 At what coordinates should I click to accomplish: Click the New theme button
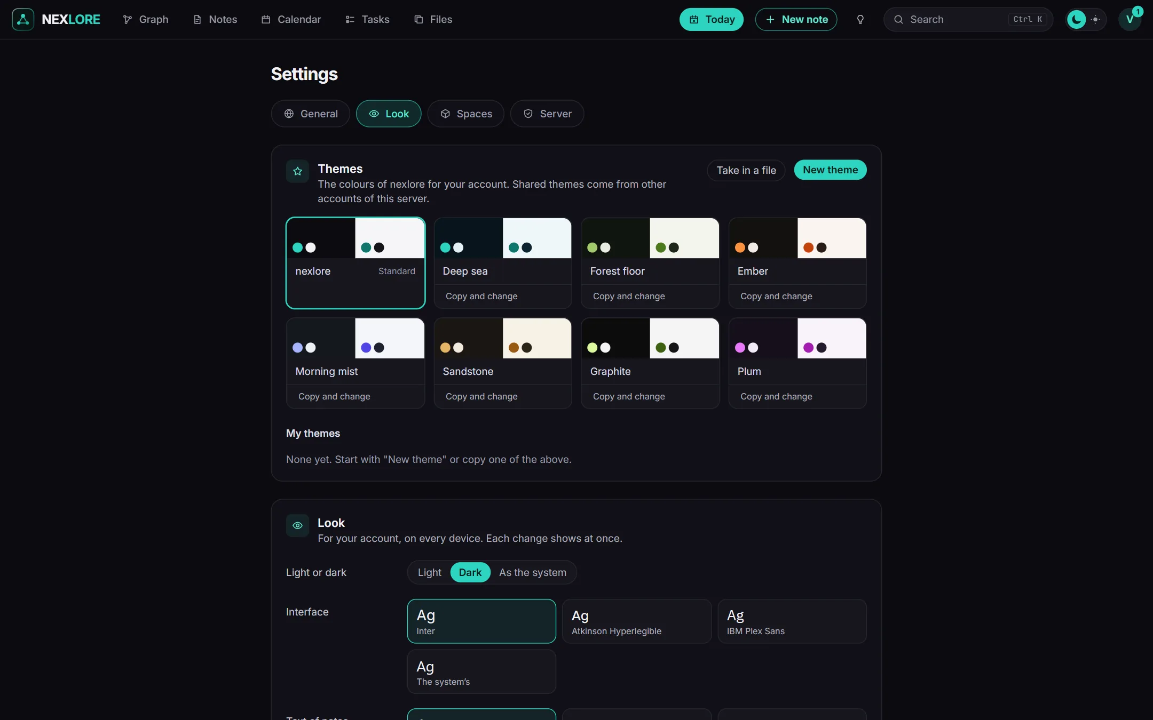(x=830, y=170)
